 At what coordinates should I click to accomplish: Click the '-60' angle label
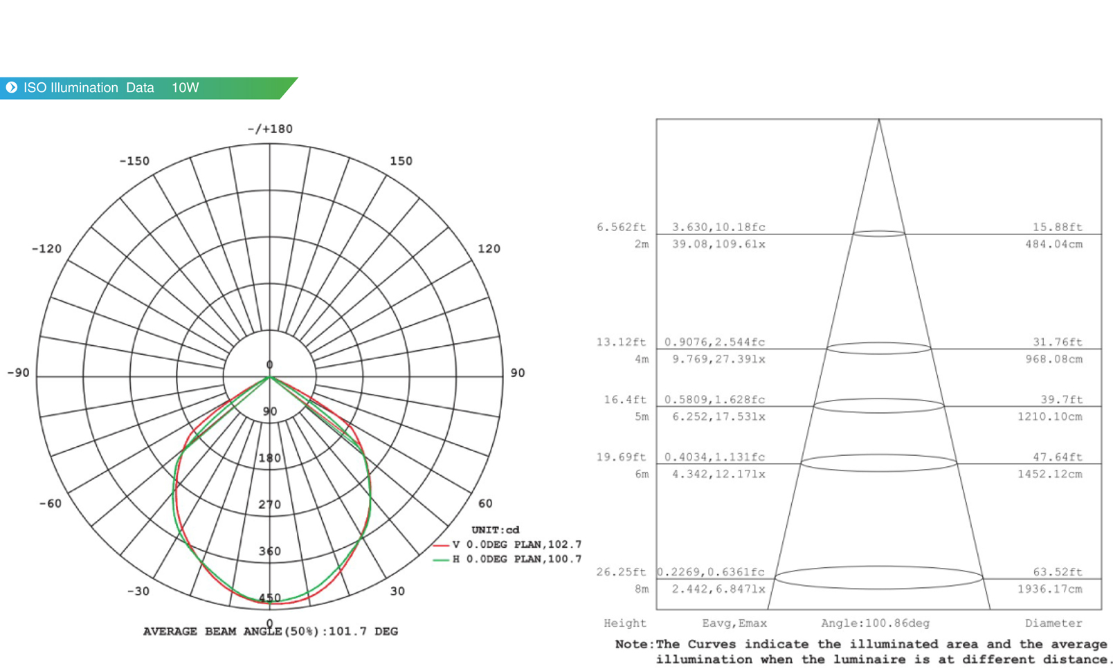pyautogui.click(x=51, y=504)
